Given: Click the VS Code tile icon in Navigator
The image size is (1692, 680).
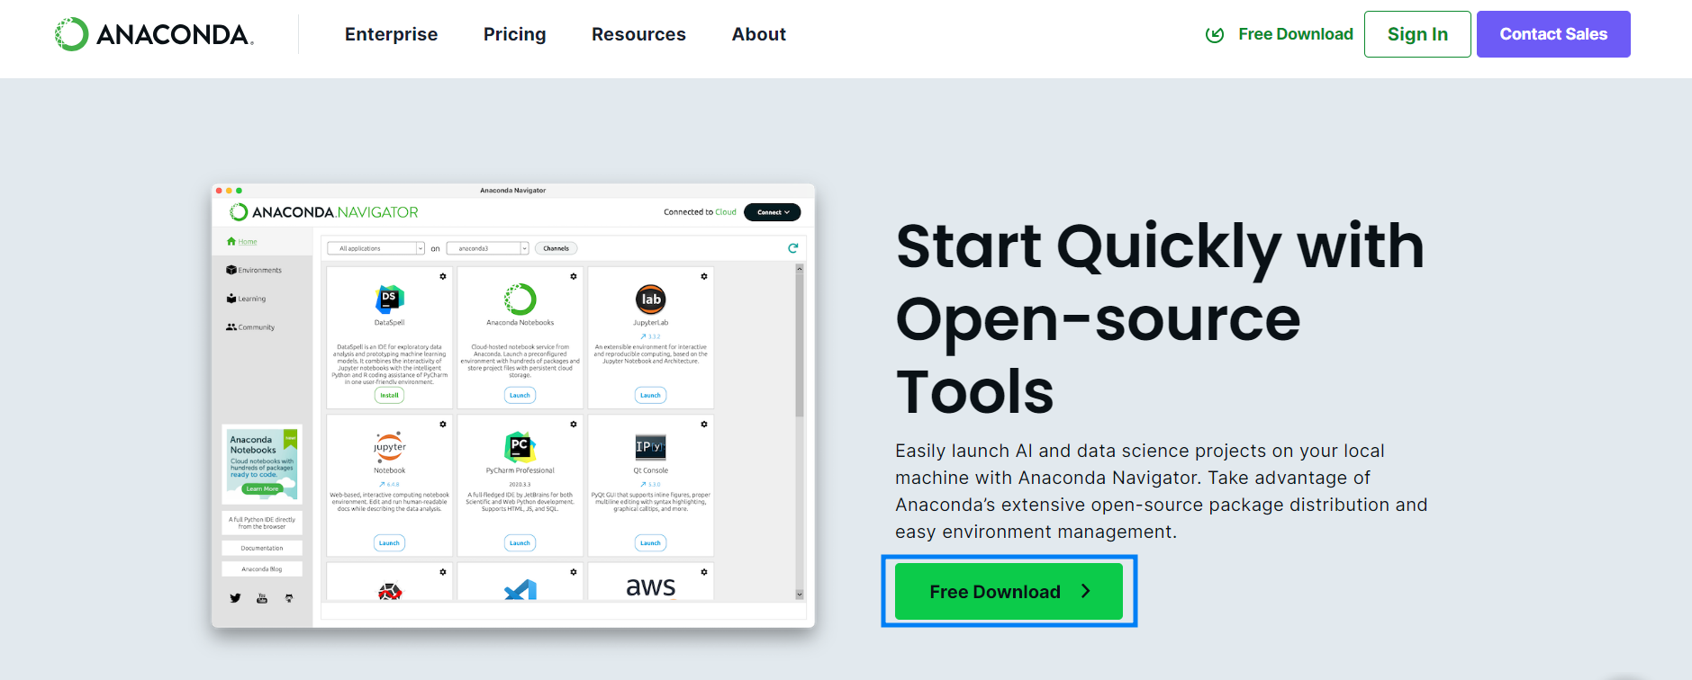Looking at the screenshot, I should pyautogui.click(x=520, y=590).
